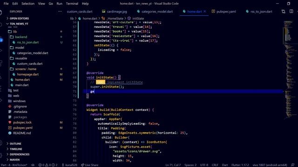Select home.dart in the explorer tree
The image size is (298, 167).
pyautogui.click(x=22, y=80)
